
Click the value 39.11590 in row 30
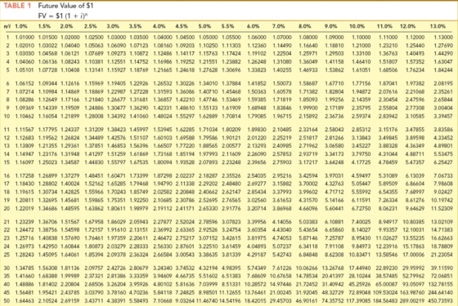[x=442, y=268]
